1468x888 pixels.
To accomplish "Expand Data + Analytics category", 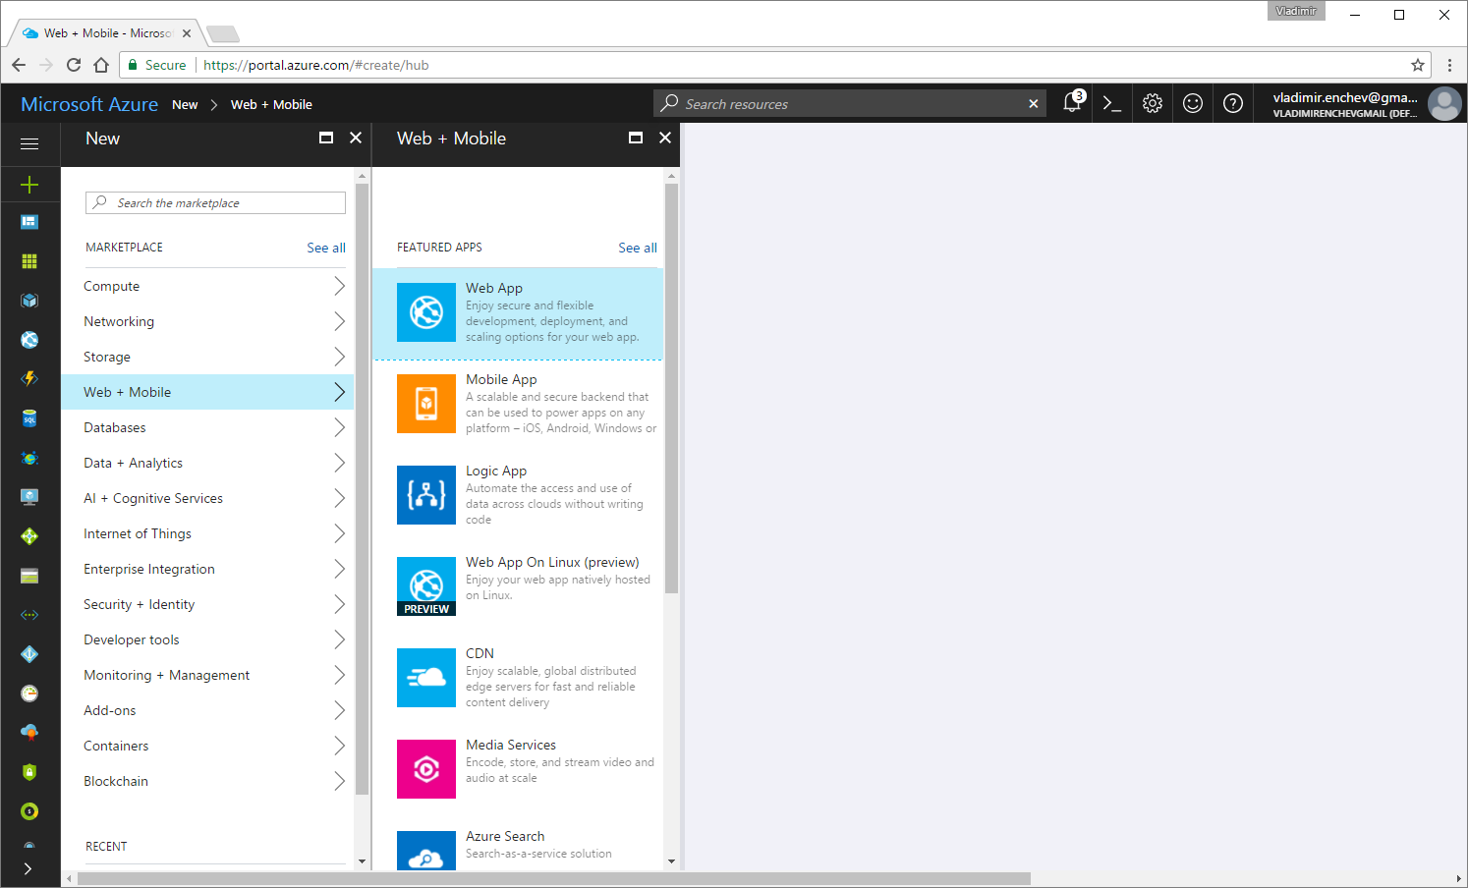I will tap(207, 463).
